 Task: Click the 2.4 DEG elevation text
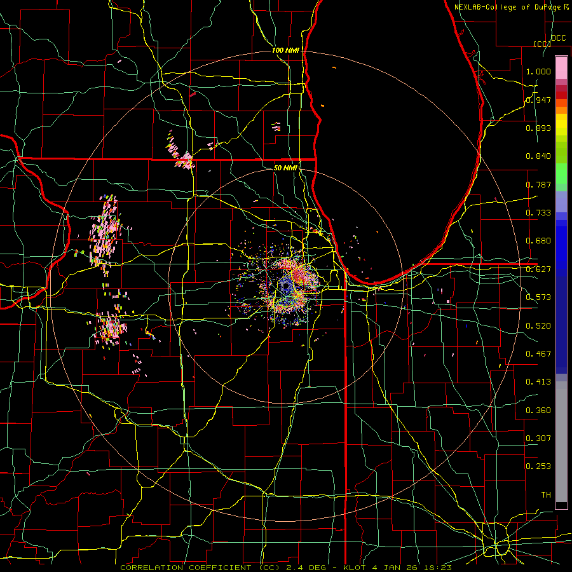(306, 568)
